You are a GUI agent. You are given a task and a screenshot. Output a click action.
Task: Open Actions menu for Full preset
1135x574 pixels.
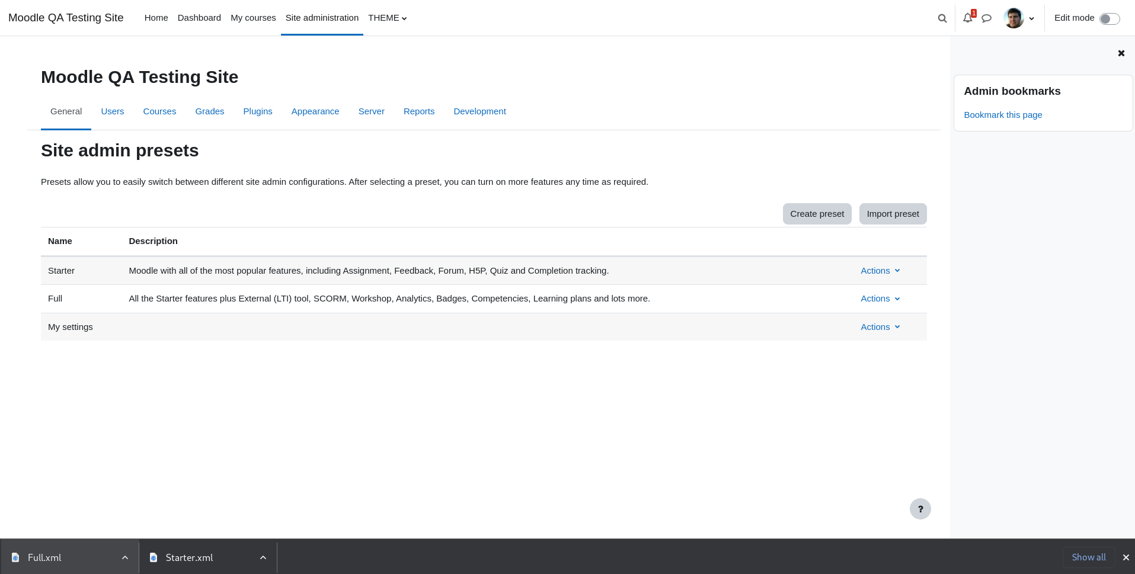pos(881,299)
